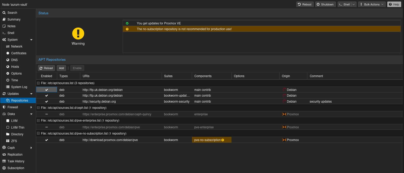404x173 pixels.
Task: Open the Bulk Actions dropdown
Action: point(372,4)
